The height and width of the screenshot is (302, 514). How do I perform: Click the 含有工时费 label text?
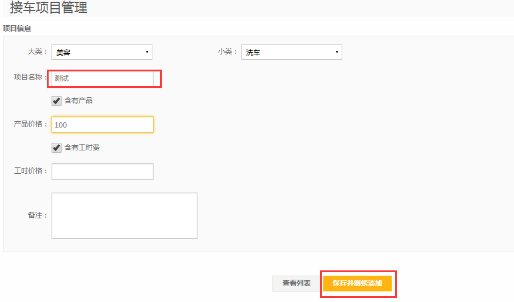pyautogui.click(x=82, y=147)
